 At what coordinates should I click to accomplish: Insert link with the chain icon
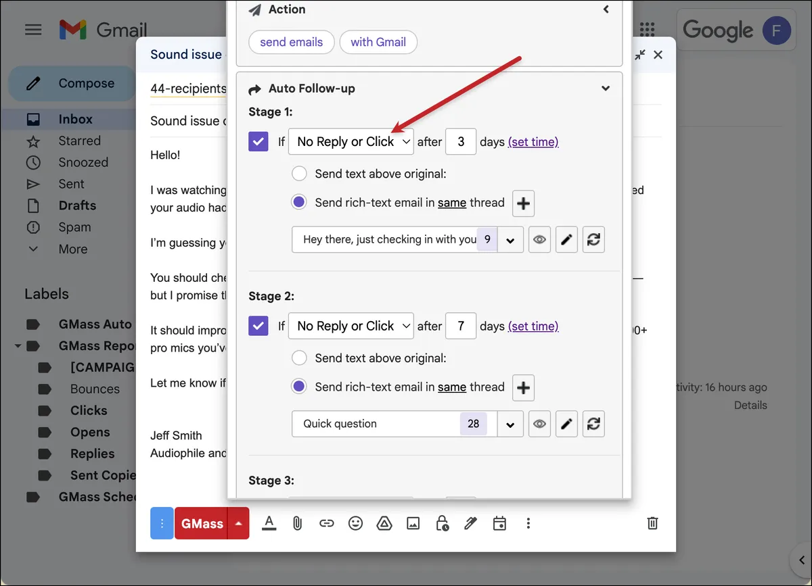[x=327, y=523]
